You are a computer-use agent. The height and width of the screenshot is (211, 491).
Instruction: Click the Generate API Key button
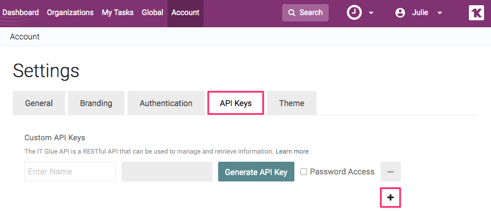click(256, 172)
